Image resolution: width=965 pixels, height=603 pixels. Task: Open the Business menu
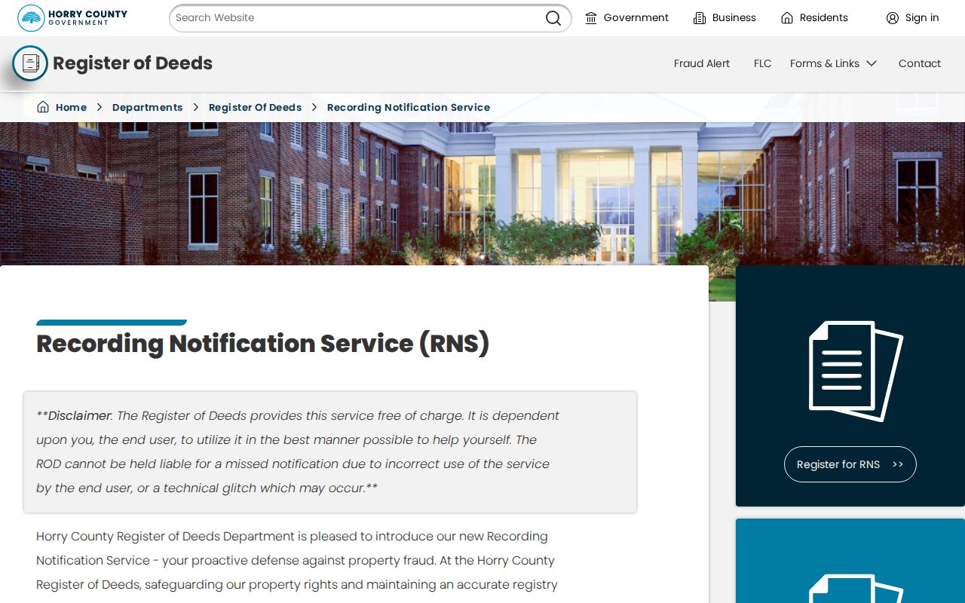pyautogui.click(x=725, y=18)
